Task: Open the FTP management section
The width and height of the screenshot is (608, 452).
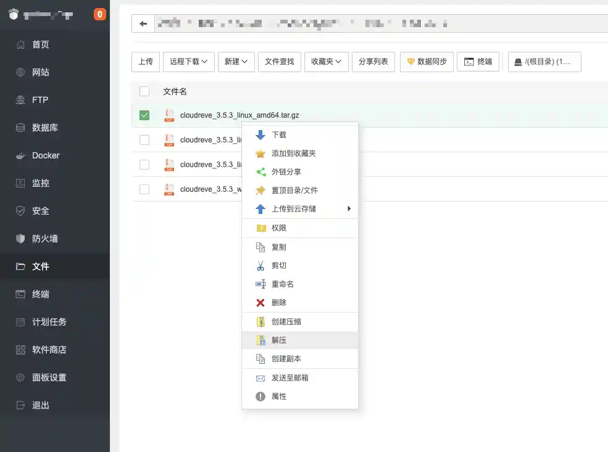Action: (41, 100)
